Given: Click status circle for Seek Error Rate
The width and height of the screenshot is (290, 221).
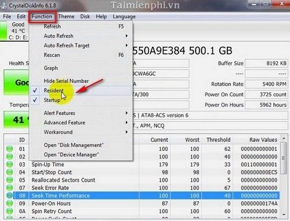Looking at the screenshot, I should 9,187.
